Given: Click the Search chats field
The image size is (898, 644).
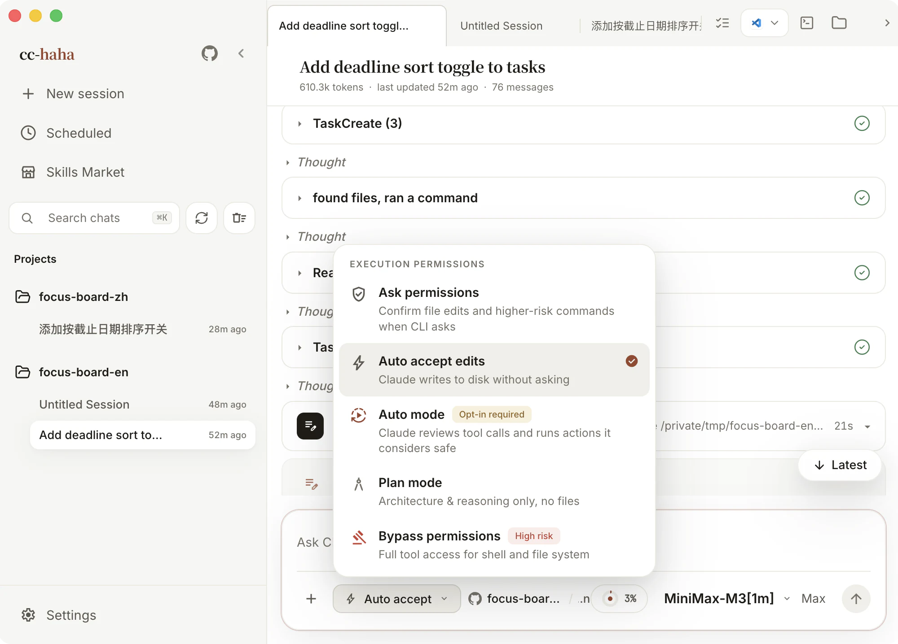Looking at the screenshot, I should coord(94,218).
